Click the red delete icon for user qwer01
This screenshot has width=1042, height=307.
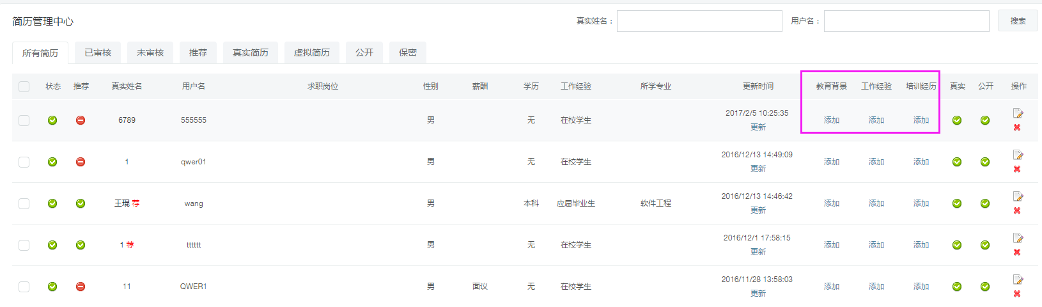[1017, 169]
